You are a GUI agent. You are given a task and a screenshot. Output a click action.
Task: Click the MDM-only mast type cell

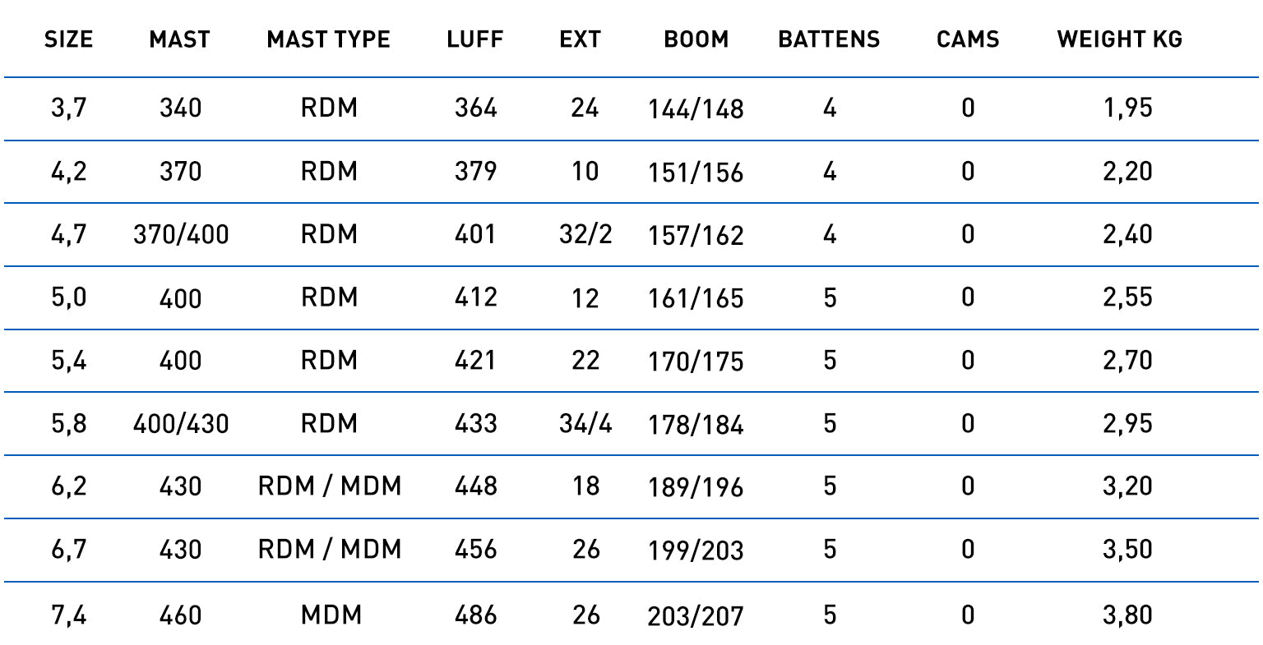click(331, 615)
